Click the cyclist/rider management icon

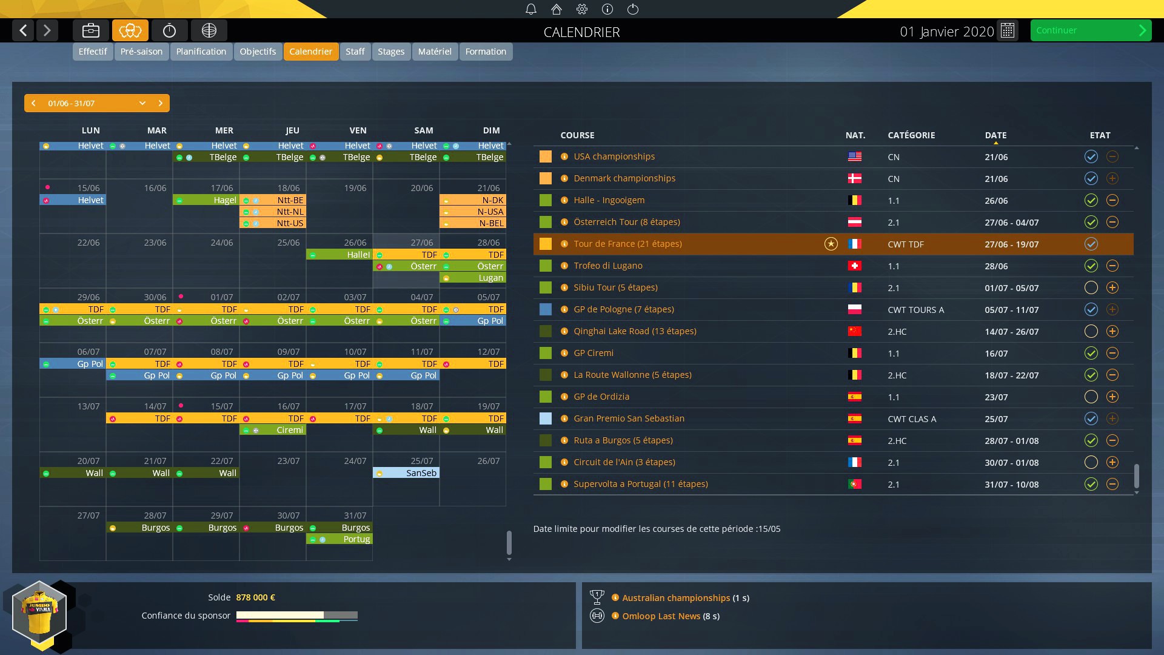130,30
